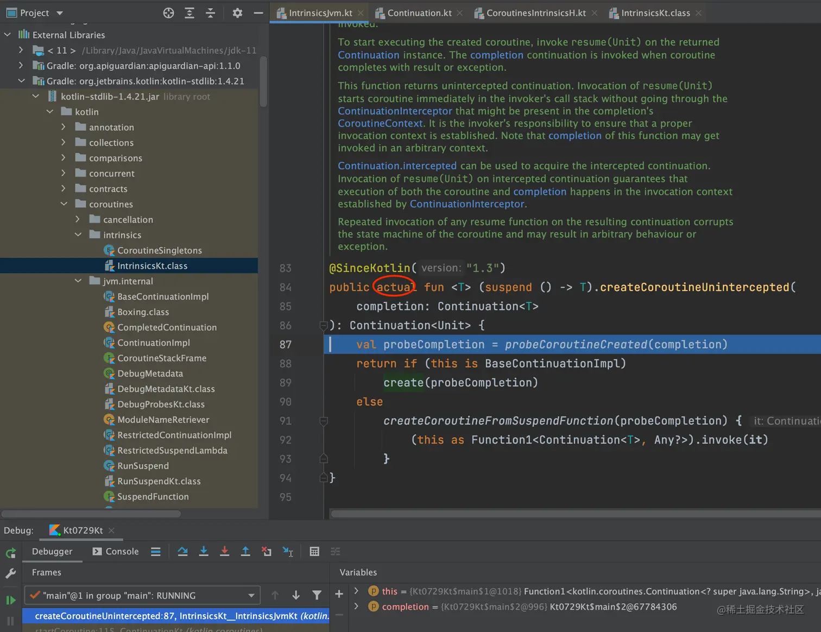
Task: Click the Drop Frame icon
Action: click(267, 552)
